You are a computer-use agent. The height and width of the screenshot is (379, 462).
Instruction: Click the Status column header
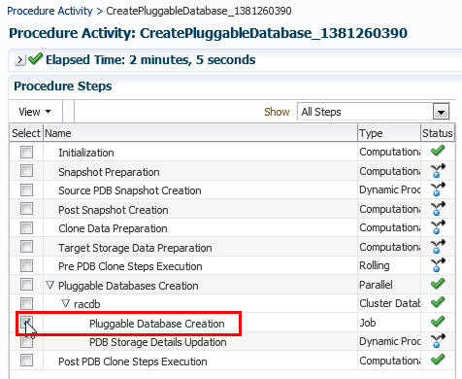tap(438, 133)
